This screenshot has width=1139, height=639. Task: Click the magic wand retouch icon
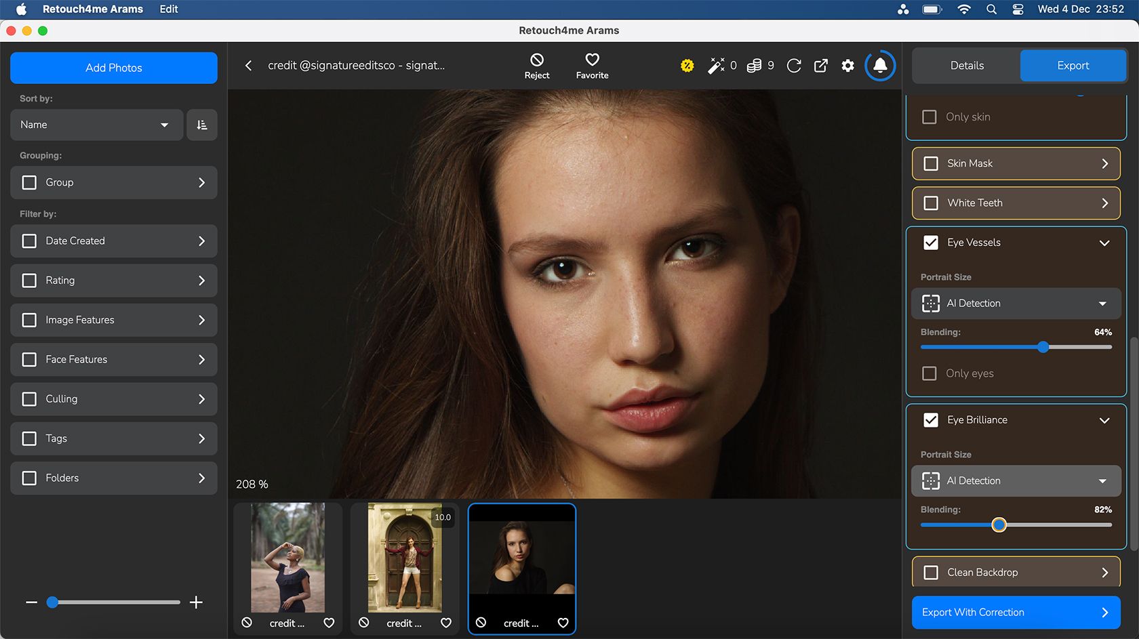(716, 66)
